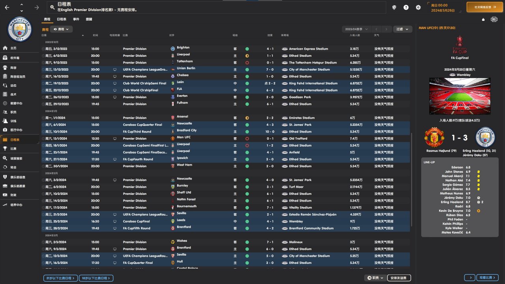Open the 赛程 view dropdown with eye icon
Screen dimensions: 505x284
[61, 29]
